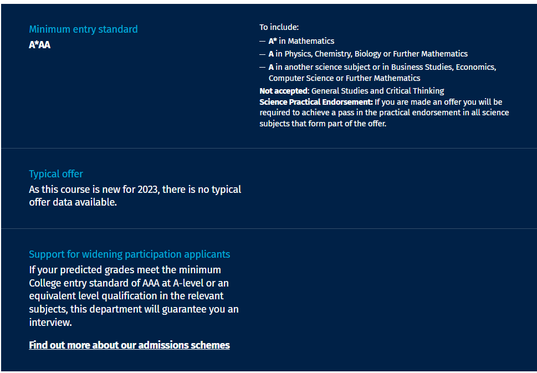Click the 'subjects that form part of the offer' line

click(323, 124)
